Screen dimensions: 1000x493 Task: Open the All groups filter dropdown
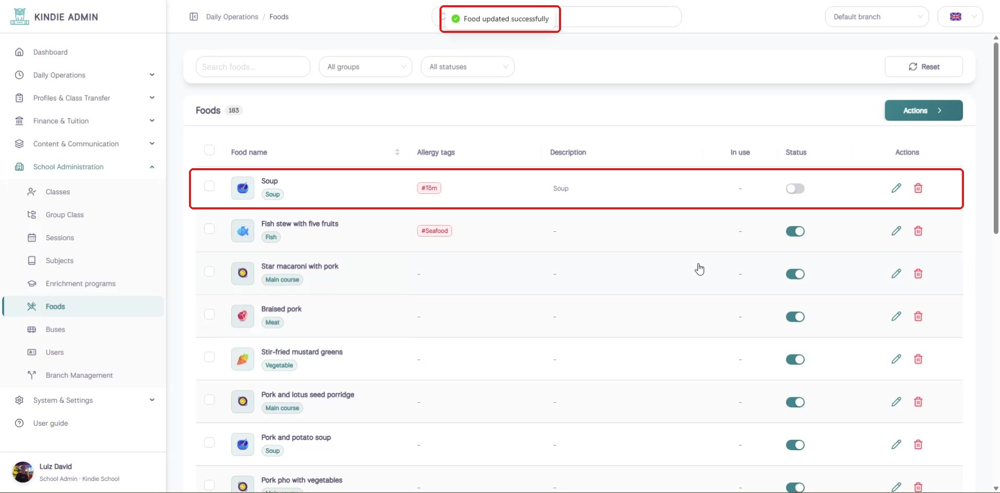(x=365, y=67)
